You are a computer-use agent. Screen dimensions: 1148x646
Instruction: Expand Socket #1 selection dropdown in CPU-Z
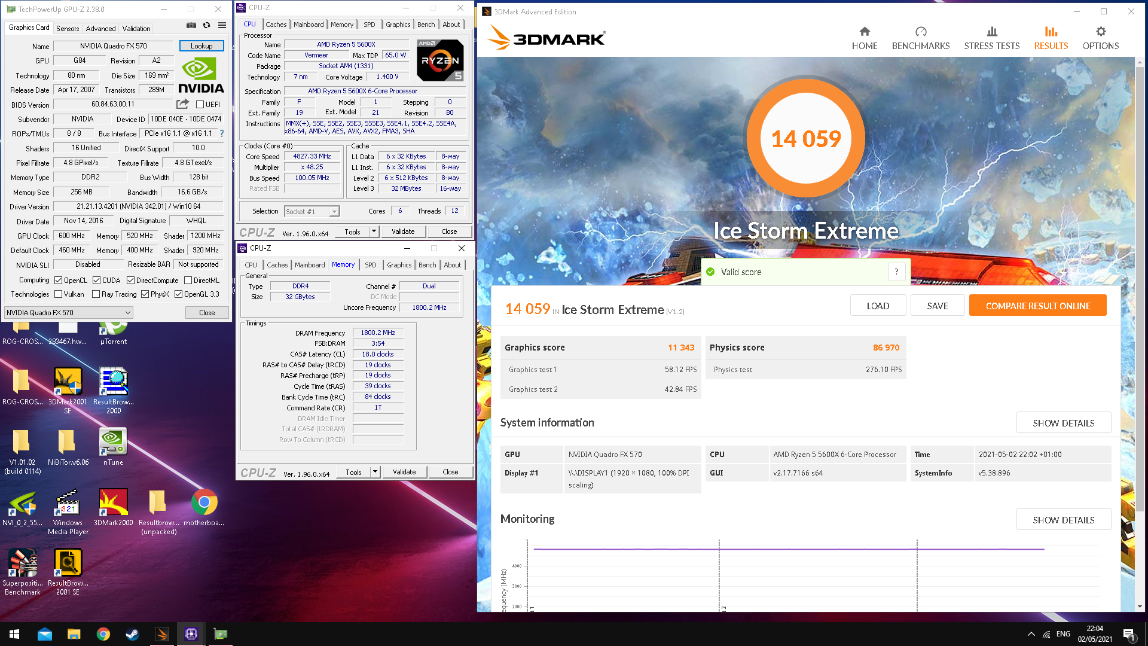334,212
